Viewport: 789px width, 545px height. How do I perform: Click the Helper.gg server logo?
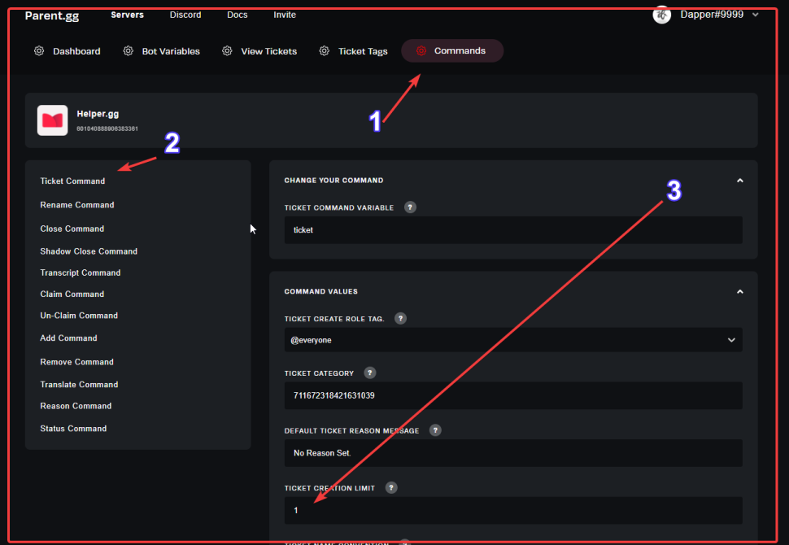[x=52, y=120]
